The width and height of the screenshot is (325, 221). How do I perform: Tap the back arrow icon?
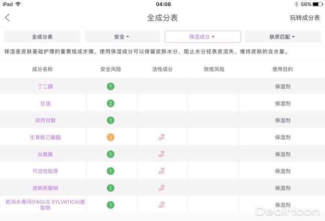pos(7,17)
